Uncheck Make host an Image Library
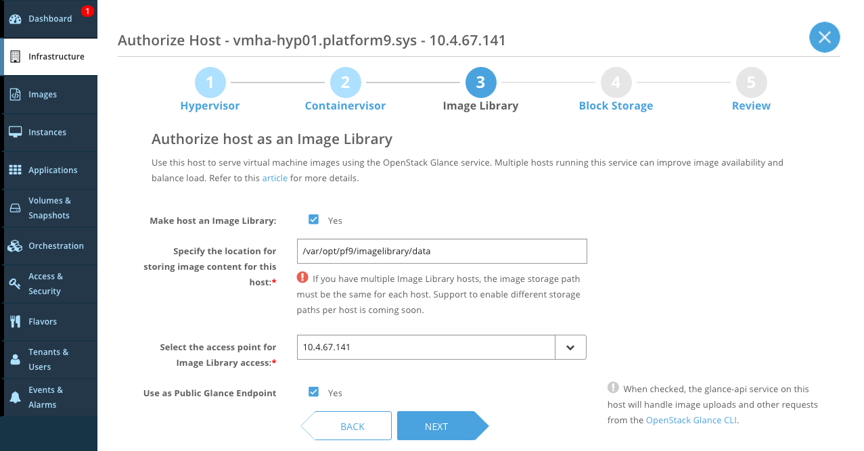This screenshot has height=451, width=864. pos(313,220)
